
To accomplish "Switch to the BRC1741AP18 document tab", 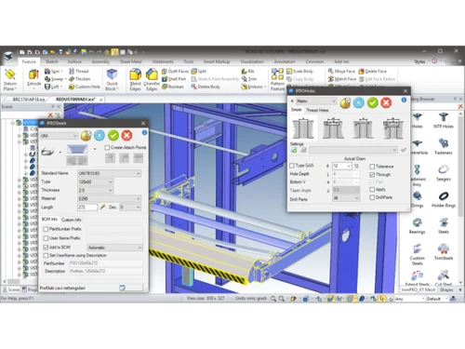I will tap(29, 100).
